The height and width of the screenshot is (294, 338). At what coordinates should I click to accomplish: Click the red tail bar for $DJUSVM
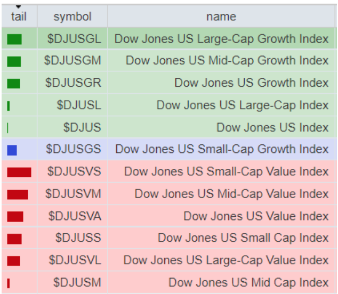(18, 194)
